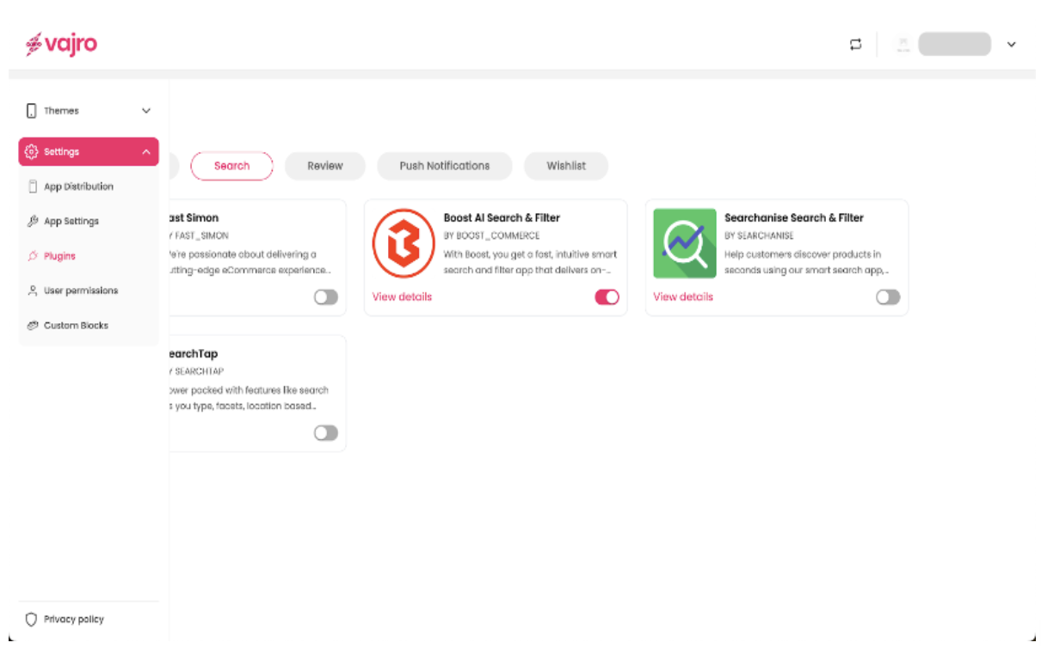Select the Push Notifications filter tab
The width and height of the screenshot is (1041, 667).
(445, 166)
